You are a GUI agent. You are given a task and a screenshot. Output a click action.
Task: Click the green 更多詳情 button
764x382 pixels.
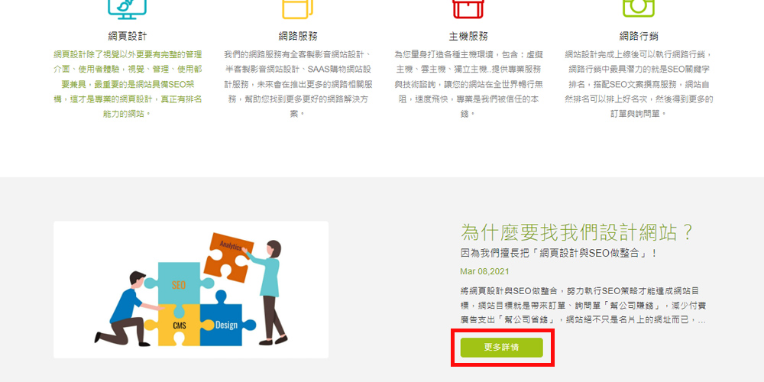pyautogui.click(x=501, y=348)
